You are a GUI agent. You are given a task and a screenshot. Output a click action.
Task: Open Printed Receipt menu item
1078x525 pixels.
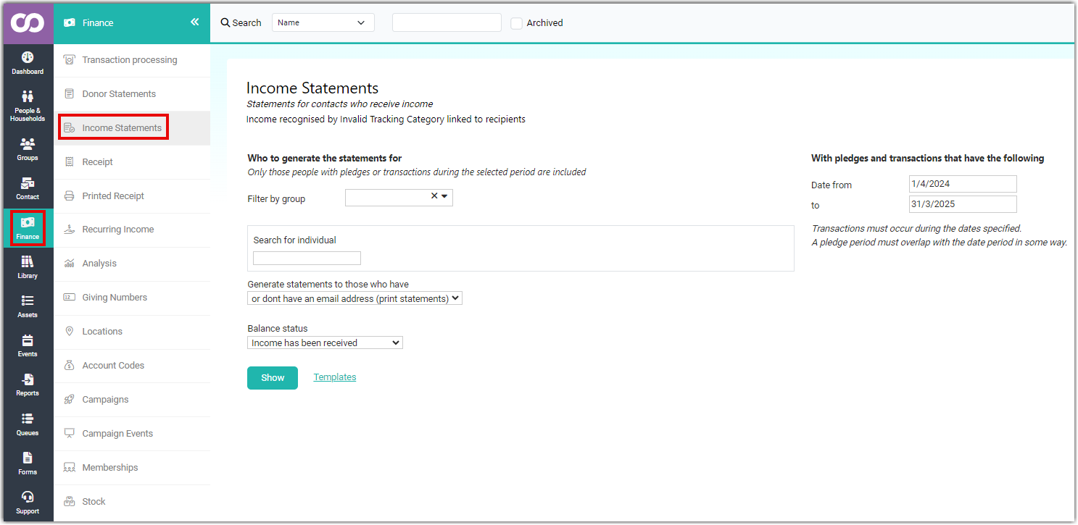(132, 196)
